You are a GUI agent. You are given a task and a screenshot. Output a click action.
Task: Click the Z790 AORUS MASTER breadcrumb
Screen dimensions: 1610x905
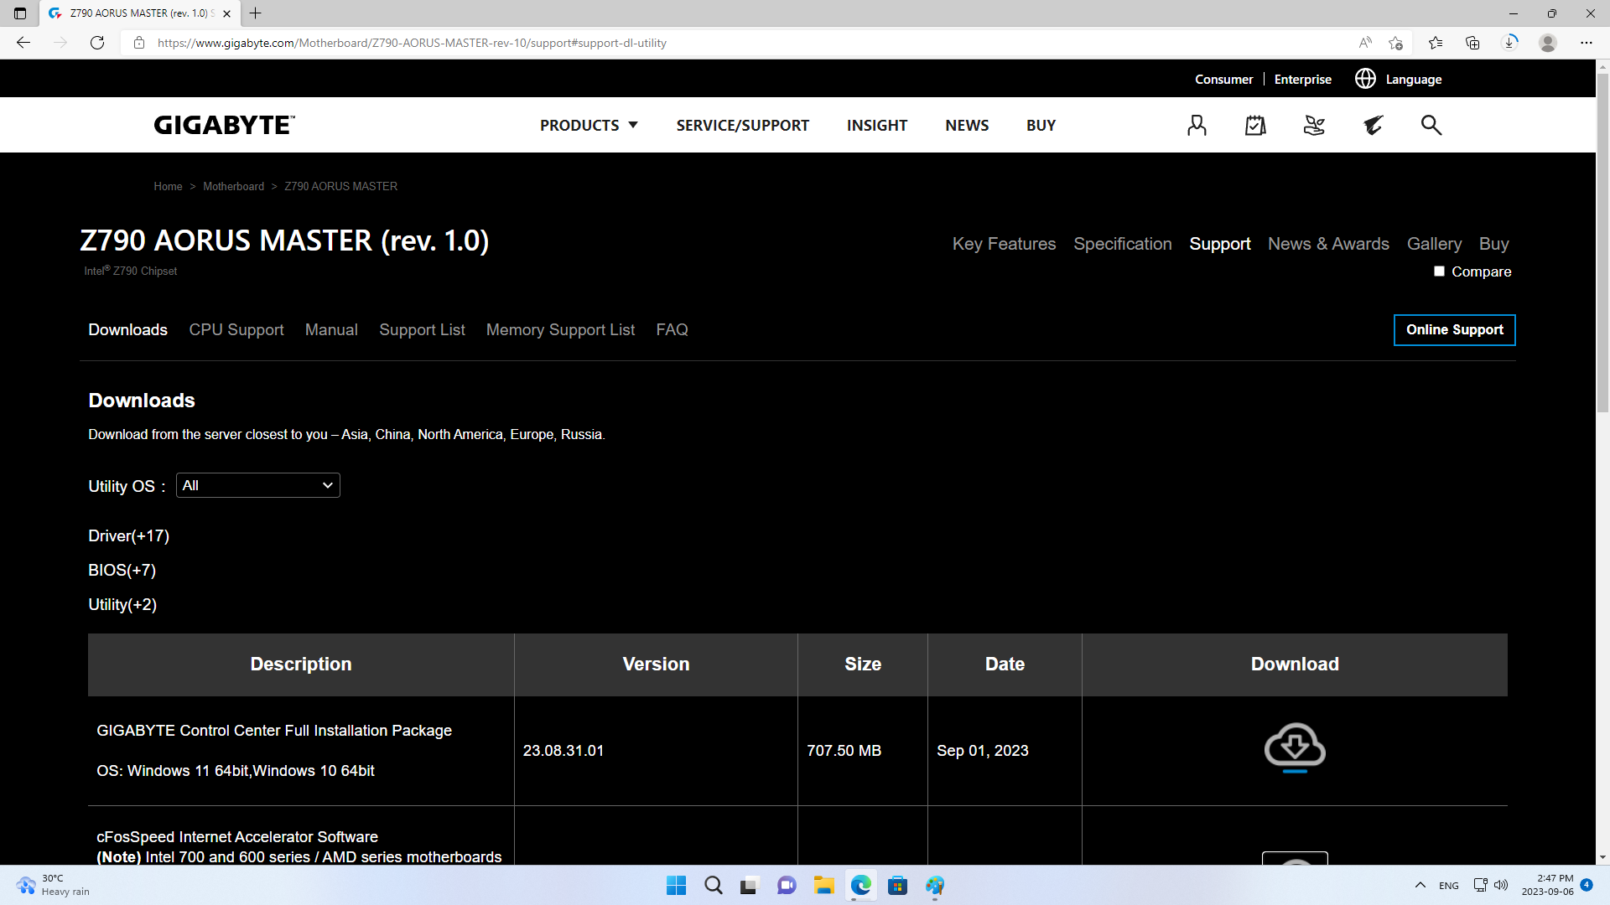[340, 186]
